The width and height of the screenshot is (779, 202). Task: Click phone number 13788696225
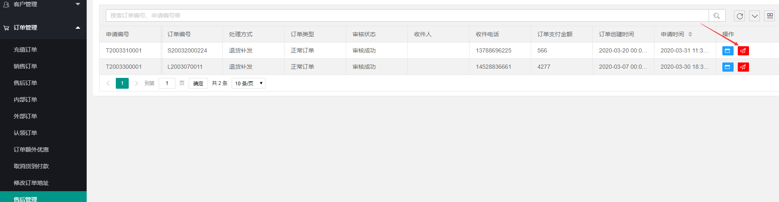pos(494,50)
